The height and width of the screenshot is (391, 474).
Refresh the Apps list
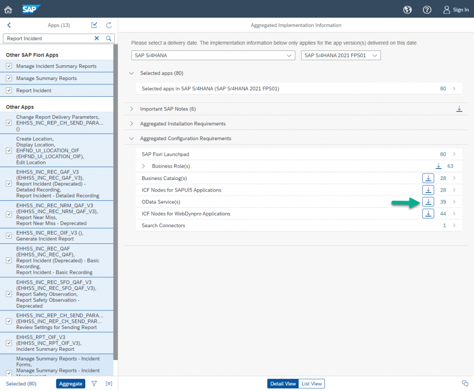coord(109,25)
